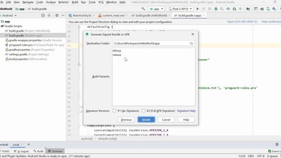The image size is (281, 158).
Task: Open the View menu
Action: (17, 2)
